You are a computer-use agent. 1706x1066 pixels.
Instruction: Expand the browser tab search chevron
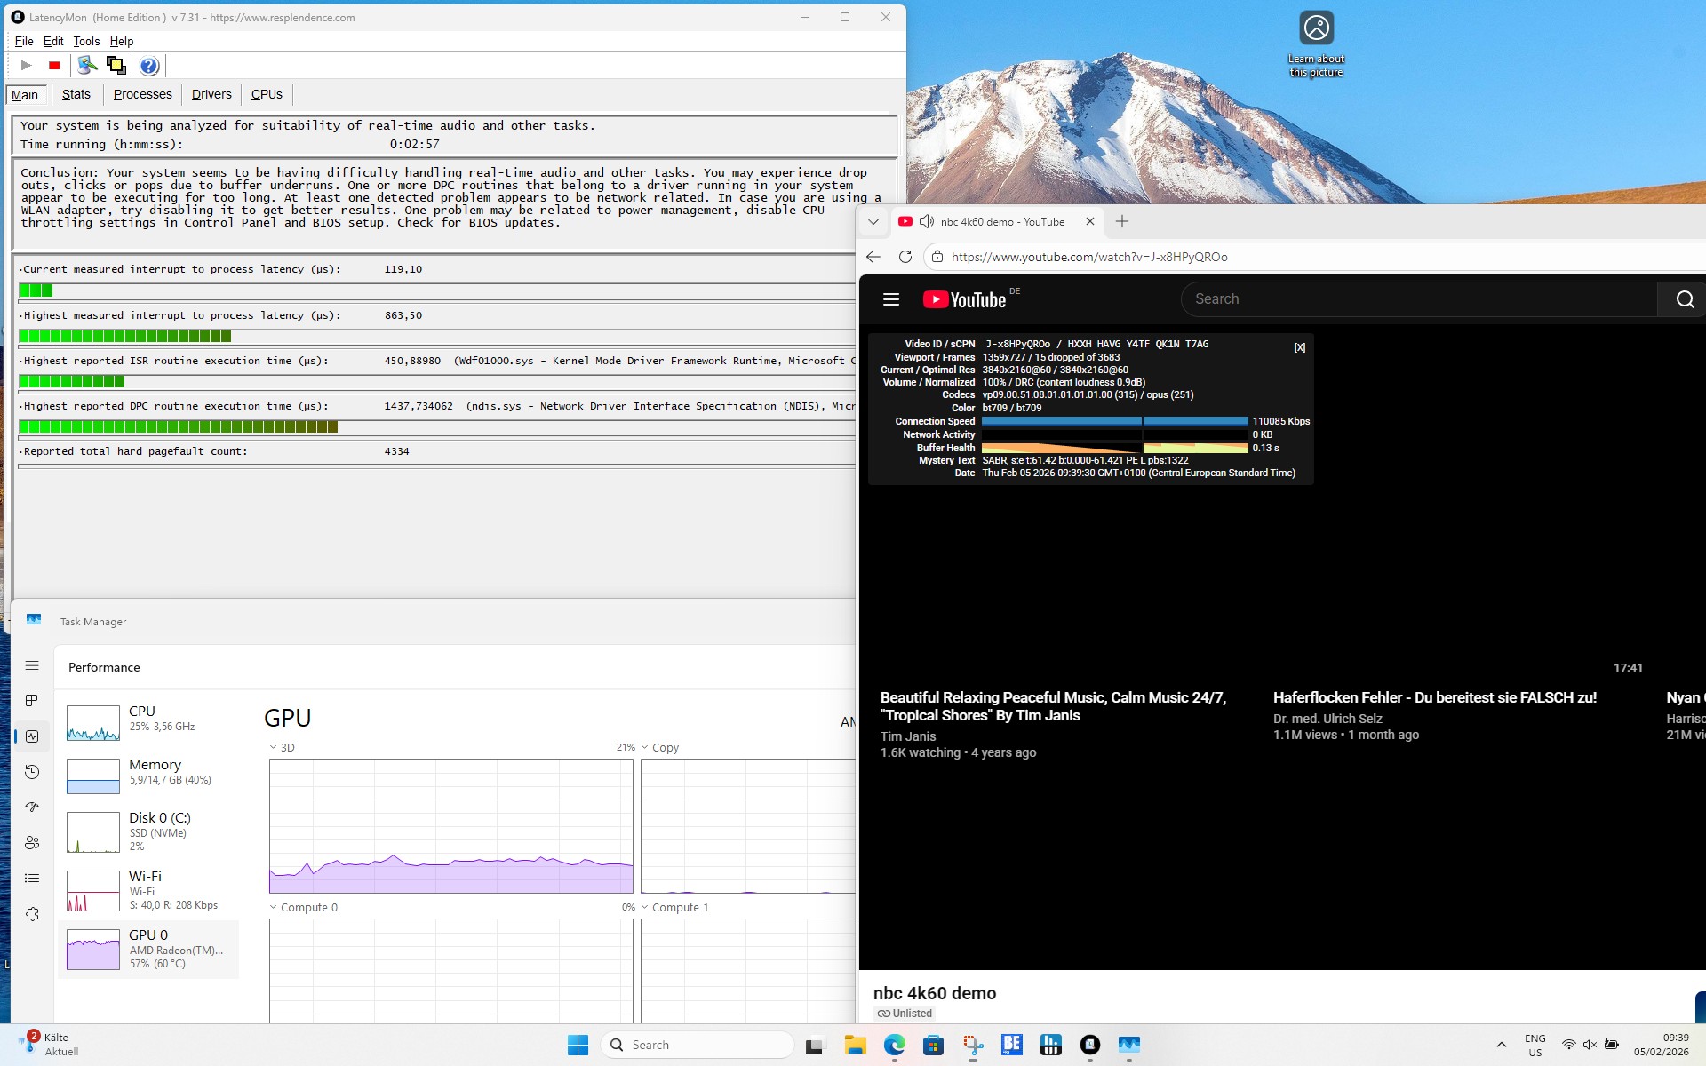coord(873,222)
